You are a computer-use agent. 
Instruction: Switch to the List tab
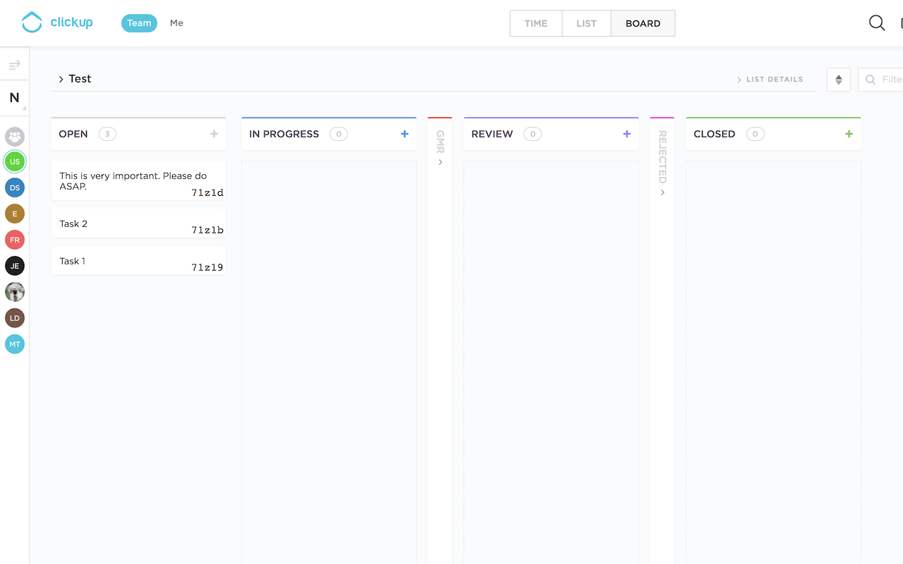click(x=586, y=23)
